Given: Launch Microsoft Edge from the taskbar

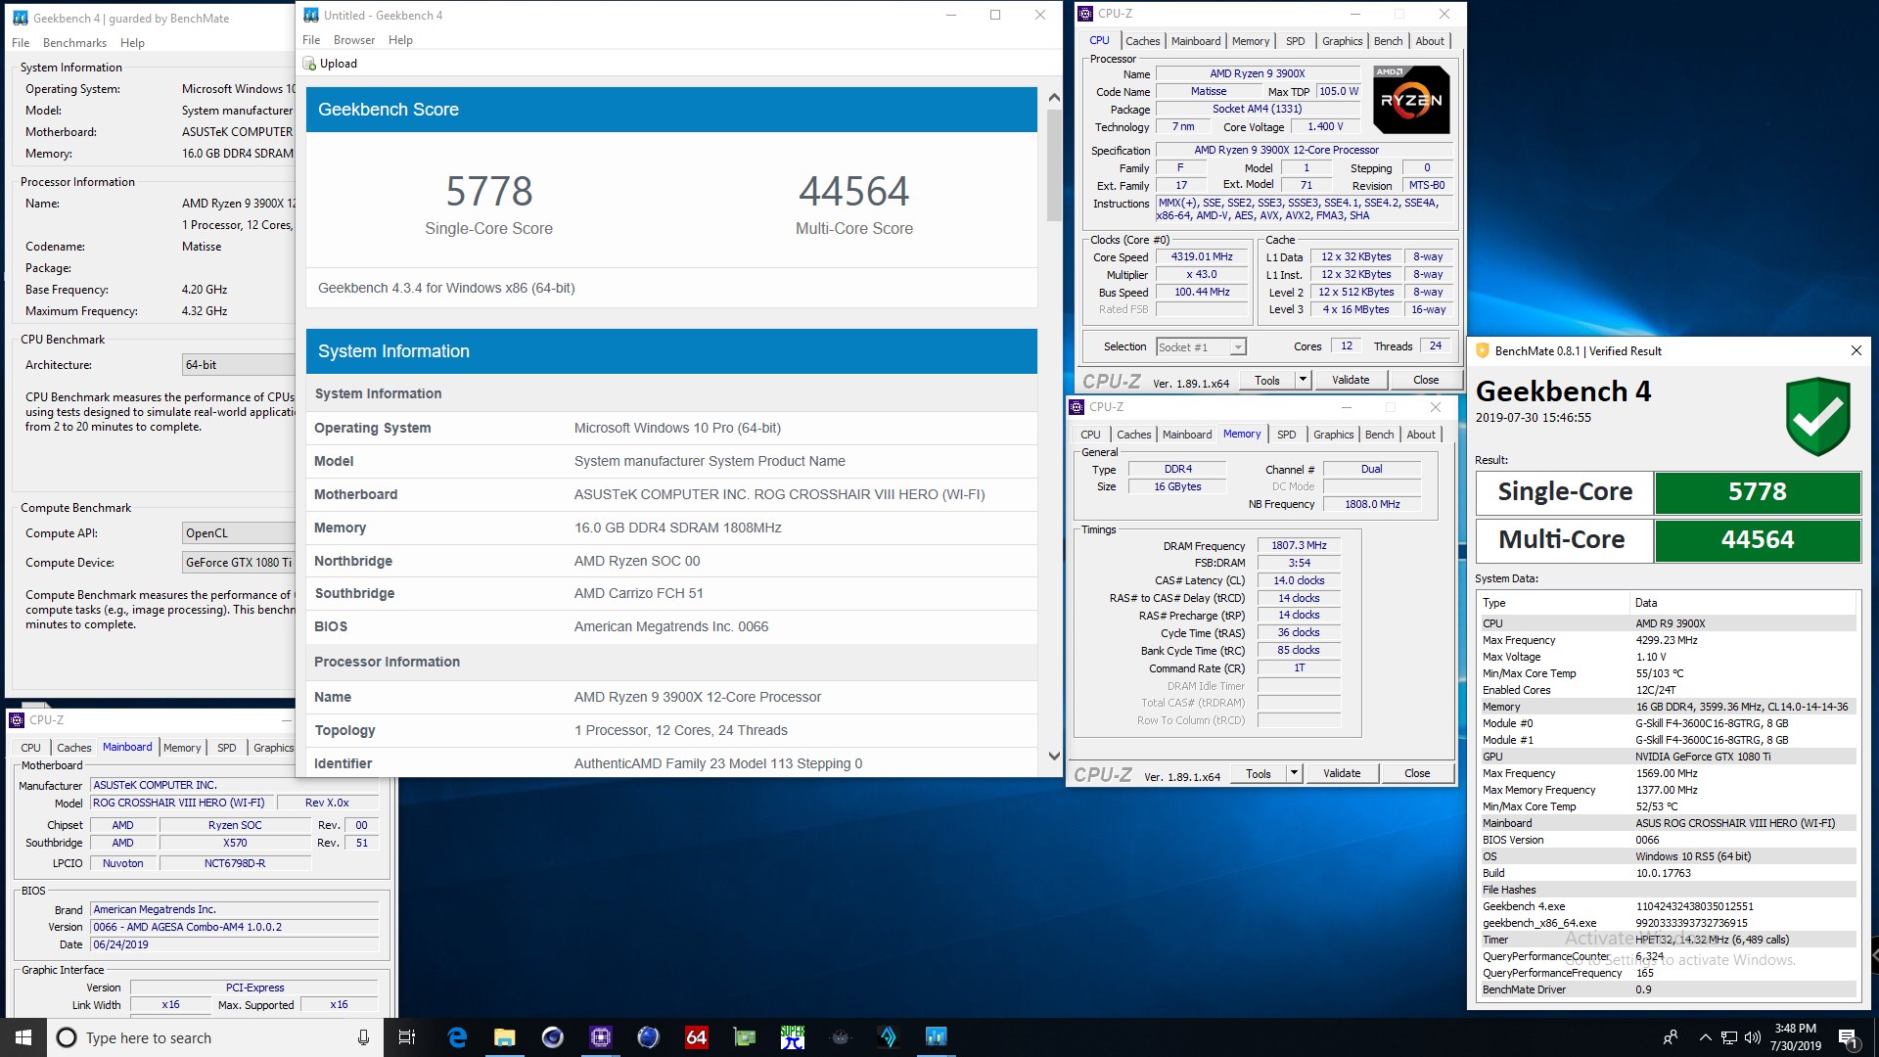Looking at the screenshot, I should [457, 1037].
